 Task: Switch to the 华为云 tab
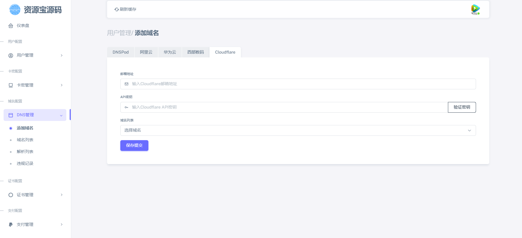pos(170,52)
